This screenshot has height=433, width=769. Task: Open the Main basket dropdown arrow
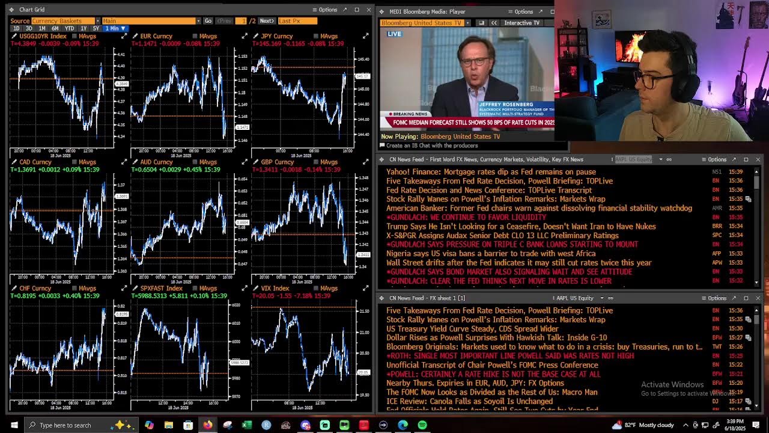(198, 21)
